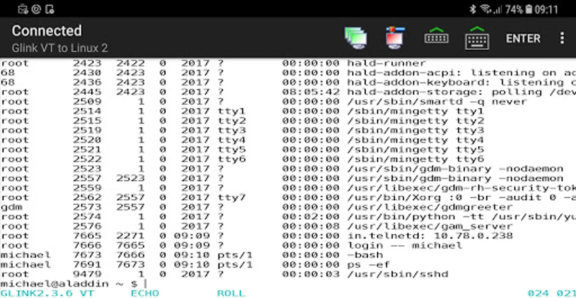Select PID 2445 in the process list

[87, 92]
